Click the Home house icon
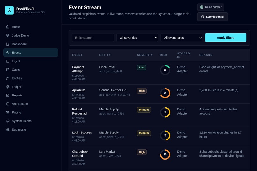257x171 pixels. [8, 27]
